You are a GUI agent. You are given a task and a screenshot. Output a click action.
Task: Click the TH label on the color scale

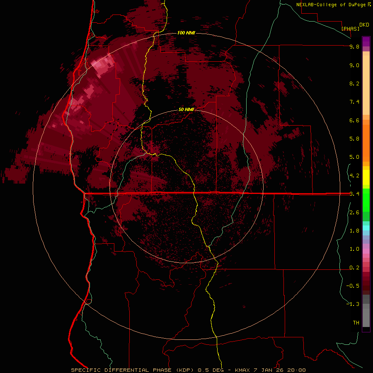coord(356,323)
